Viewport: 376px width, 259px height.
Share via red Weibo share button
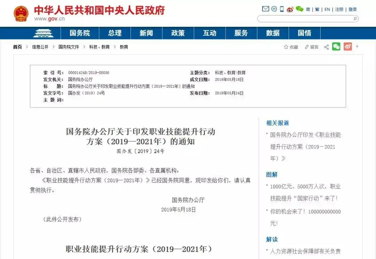347,47
